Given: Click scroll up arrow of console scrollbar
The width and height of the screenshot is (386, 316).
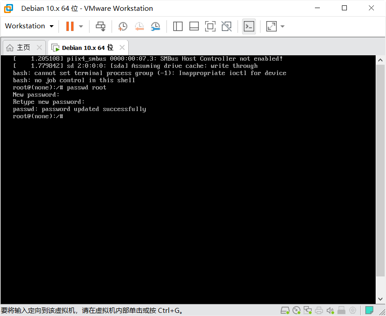Looking at the screenshot, I should tap(380, 60).
